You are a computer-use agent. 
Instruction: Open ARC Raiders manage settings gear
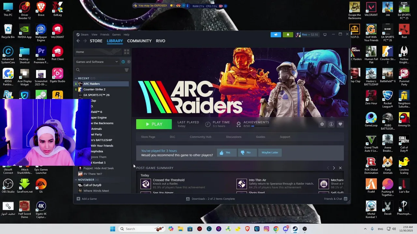point(322,124)
